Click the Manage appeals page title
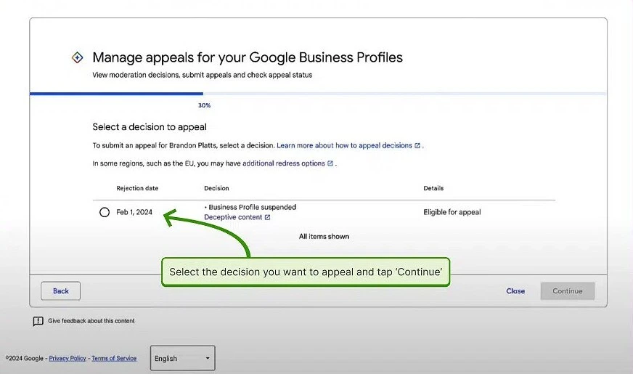Screen dimensions: 633x374 point(248,57)
